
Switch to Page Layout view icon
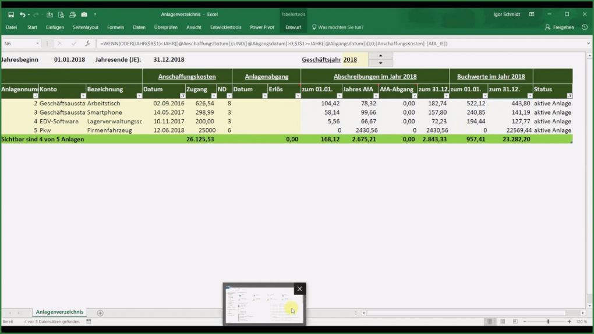(503, 322)
